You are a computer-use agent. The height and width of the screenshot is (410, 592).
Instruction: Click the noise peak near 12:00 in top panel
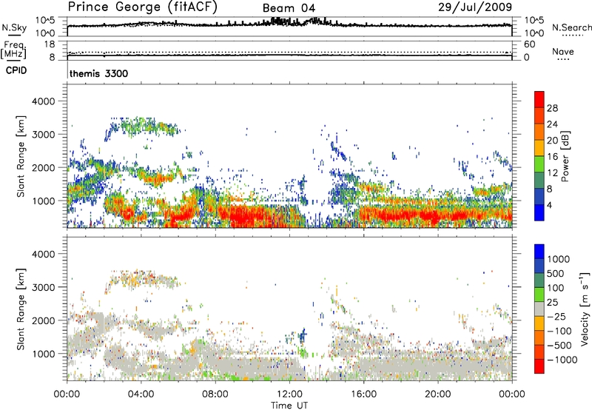(x=280, y=21)
